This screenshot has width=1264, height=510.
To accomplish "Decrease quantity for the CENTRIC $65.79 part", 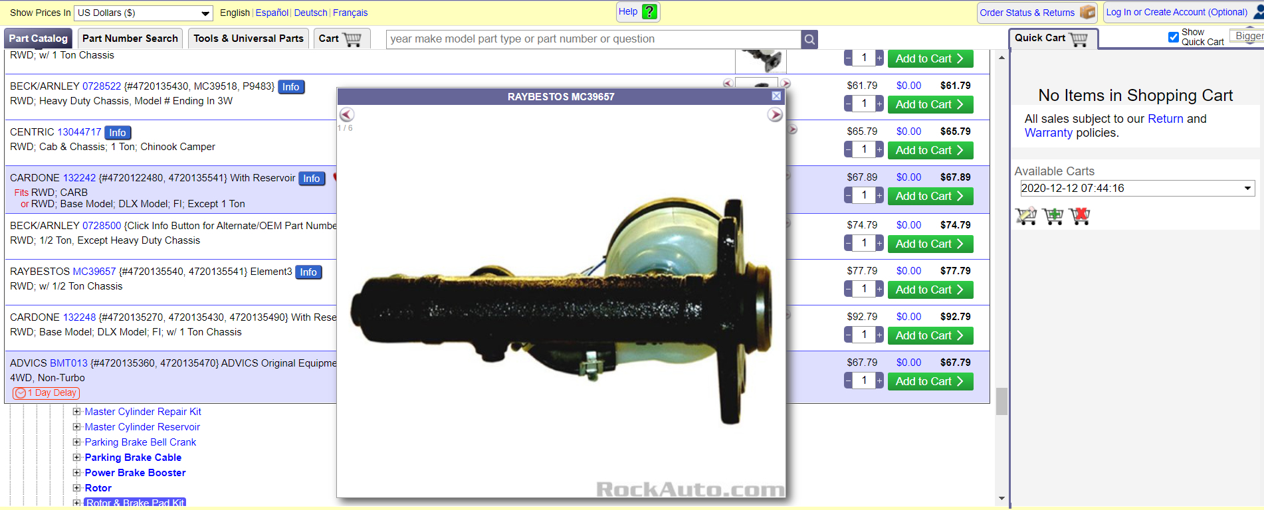I will (x=848, y=150).
